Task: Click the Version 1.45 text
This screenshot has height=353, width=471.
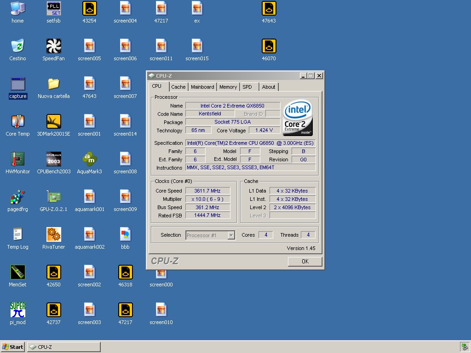Action: point(301,248)
